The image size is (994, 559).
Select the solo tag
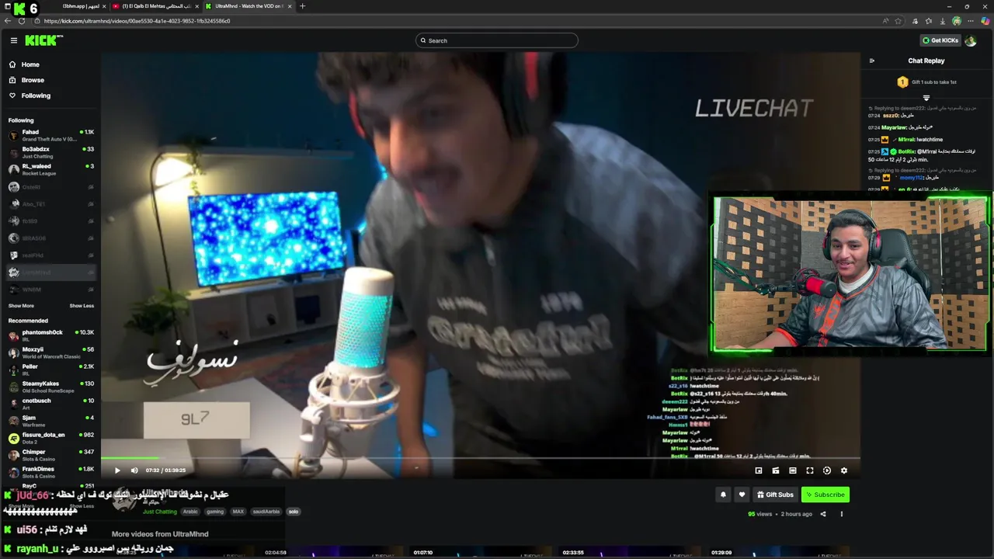click(x=293, y=512)
